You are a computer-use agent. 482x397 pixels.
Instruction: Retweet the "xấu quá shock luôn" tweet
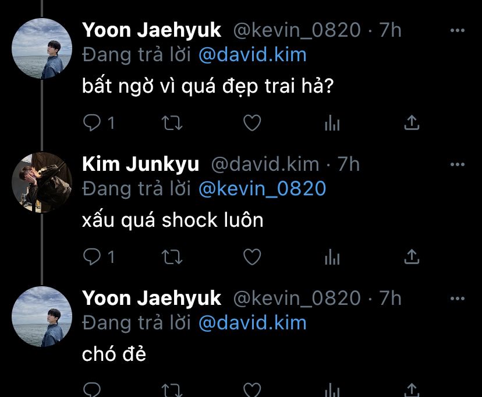[172, 257]
